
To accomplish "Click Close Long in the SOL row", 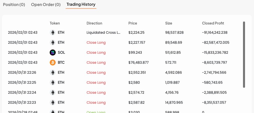I will 96,52.
